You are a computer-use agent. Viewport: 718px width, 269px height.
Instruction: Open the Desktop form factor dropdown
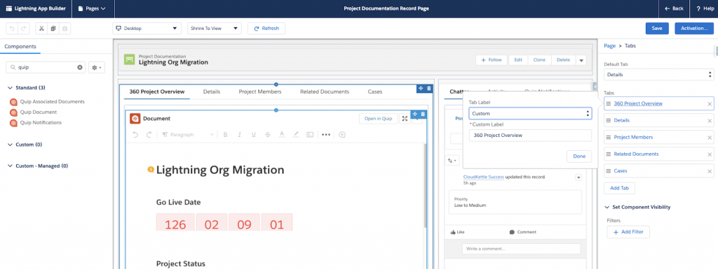[147, 28]
